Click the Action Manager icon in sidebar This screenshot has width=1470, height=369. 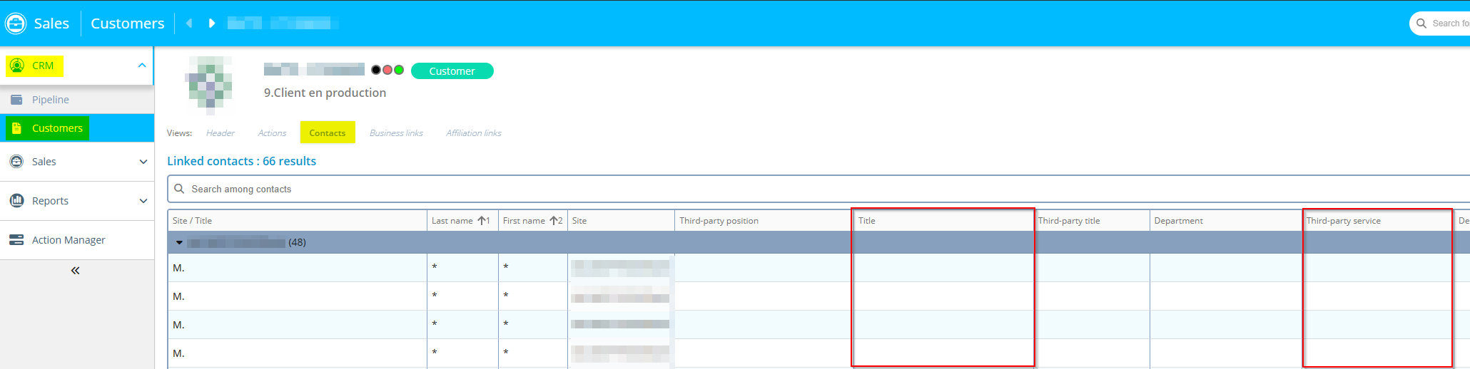pyautogui.click(x=16, y=240)
